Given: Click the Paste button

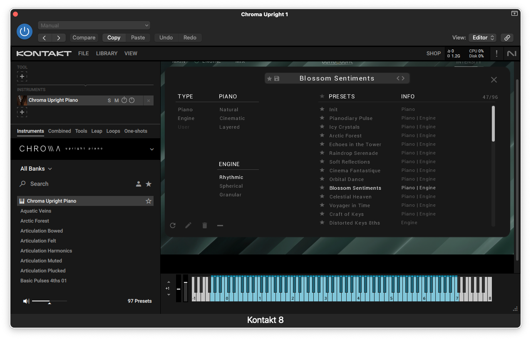Looking at the screenshot, I should (x=138, y=38).
